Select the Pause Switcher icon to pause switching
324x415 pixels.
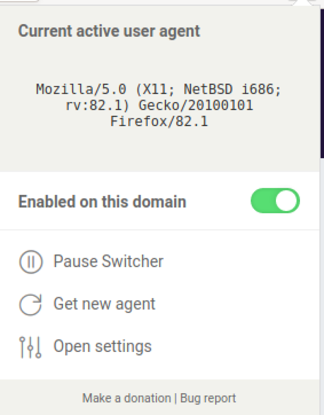(x=31, y=261)
